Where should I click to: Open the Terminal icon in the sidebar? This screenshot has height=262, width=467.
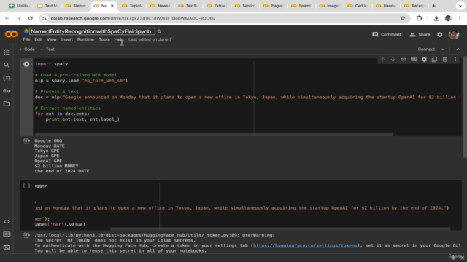[7, 247]
